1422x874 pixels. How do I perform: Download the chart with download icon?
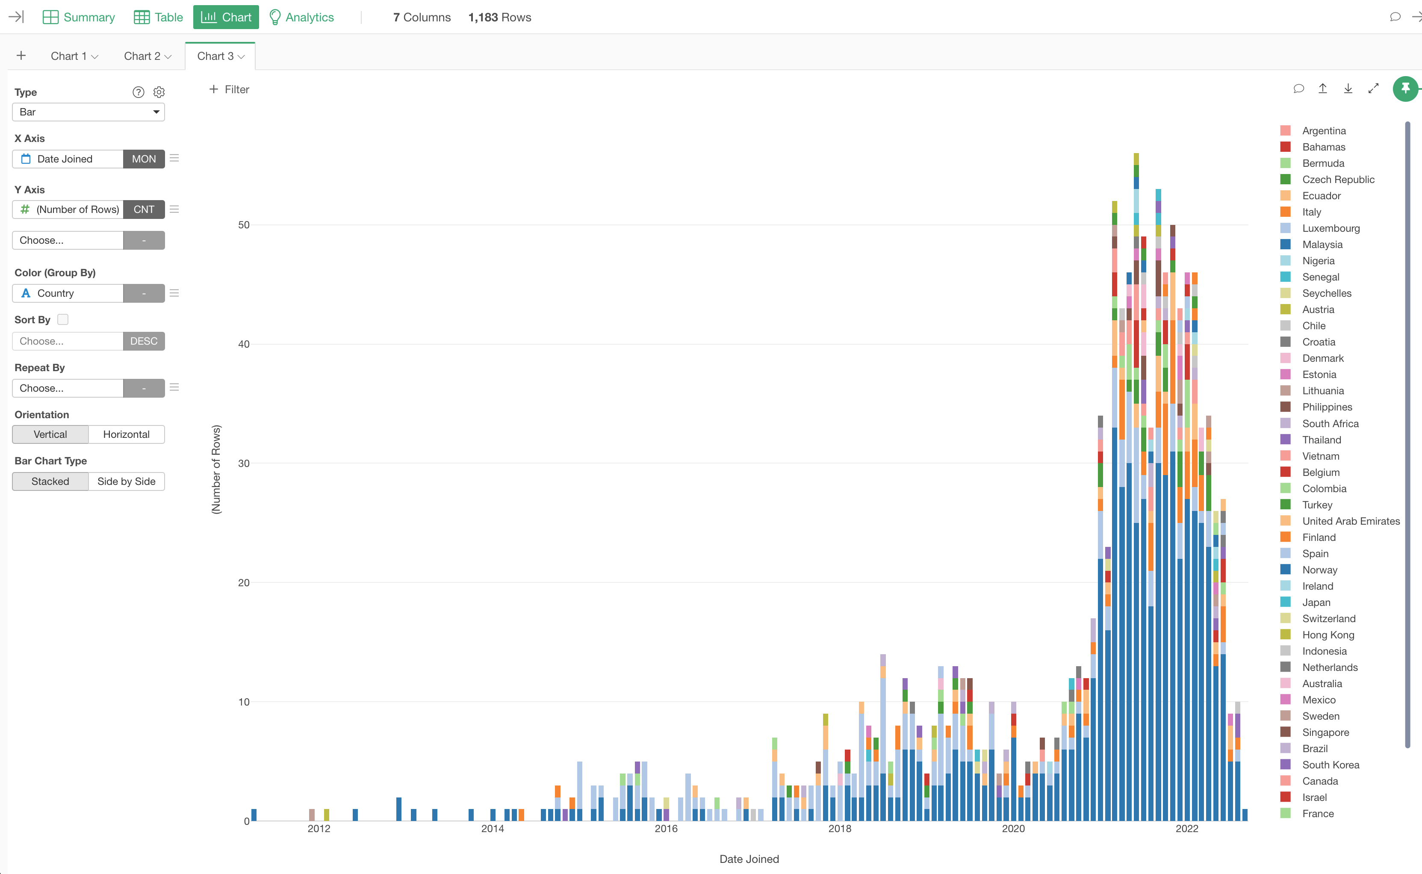pyautogui.click(x=1348, y=88)
